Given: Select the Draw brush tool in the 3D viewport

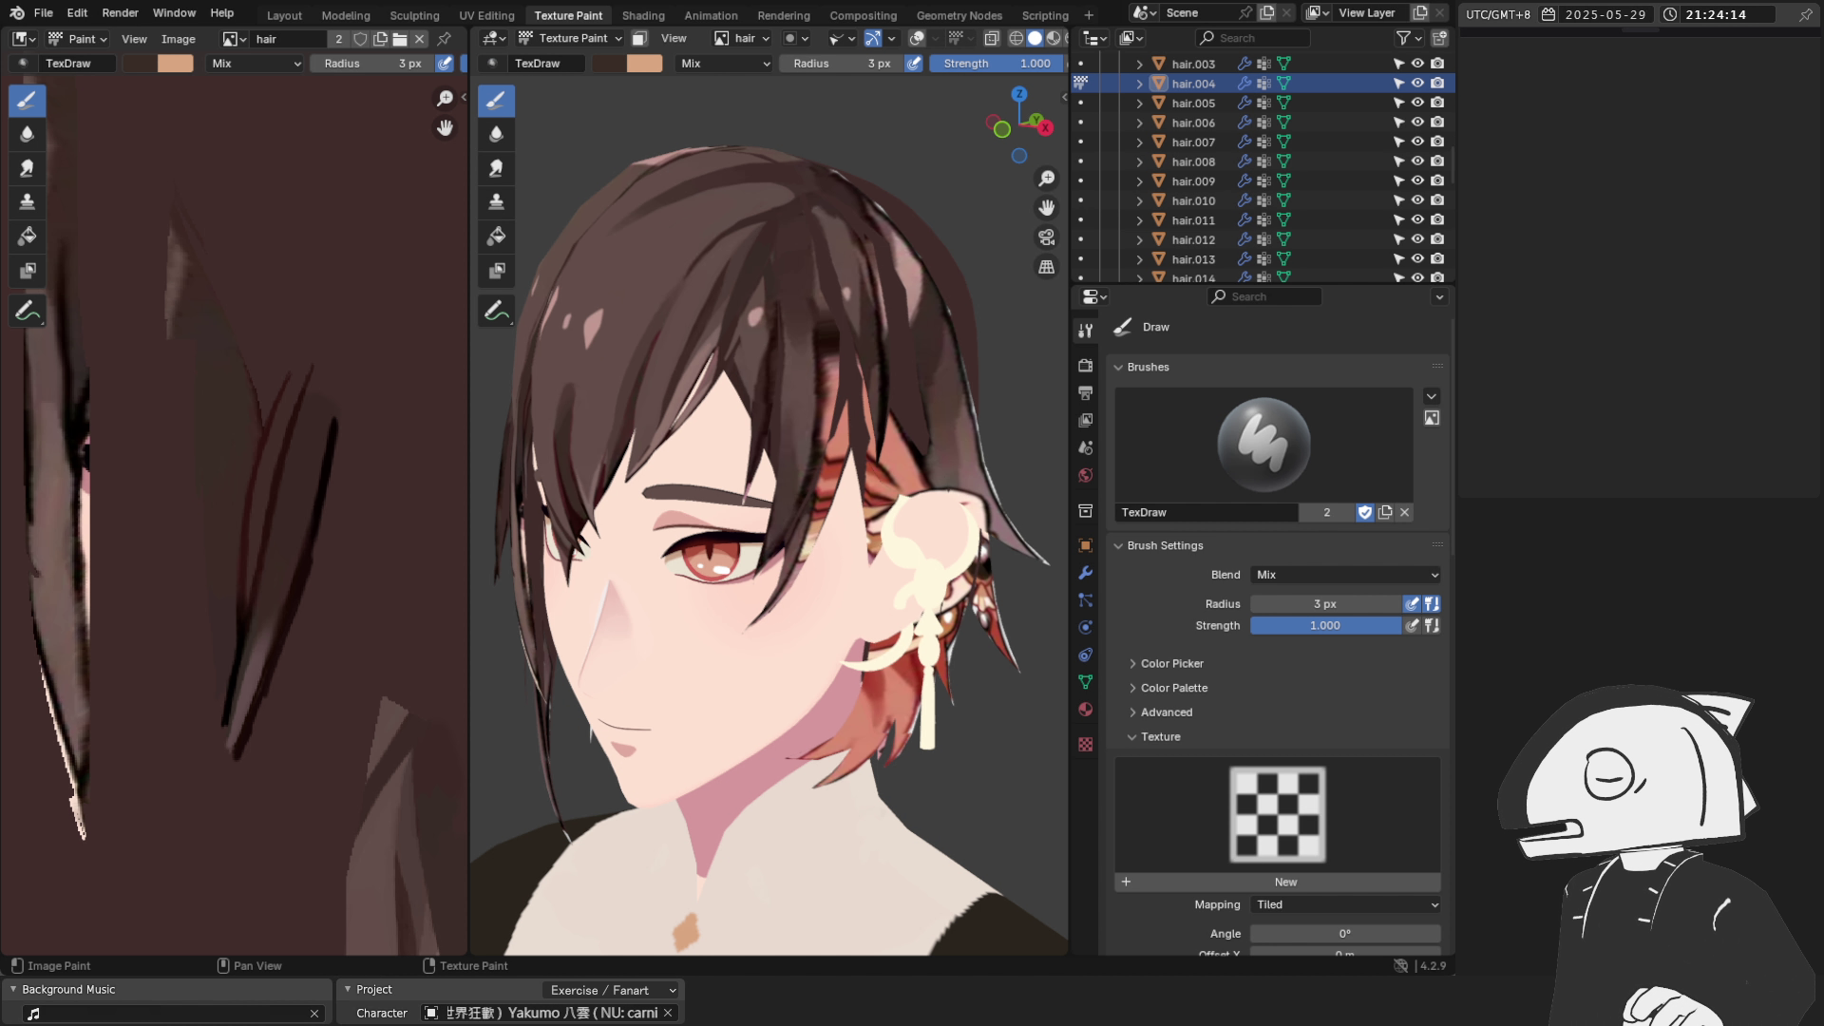Looking at the screenshot, I should (x=496, y=101).
